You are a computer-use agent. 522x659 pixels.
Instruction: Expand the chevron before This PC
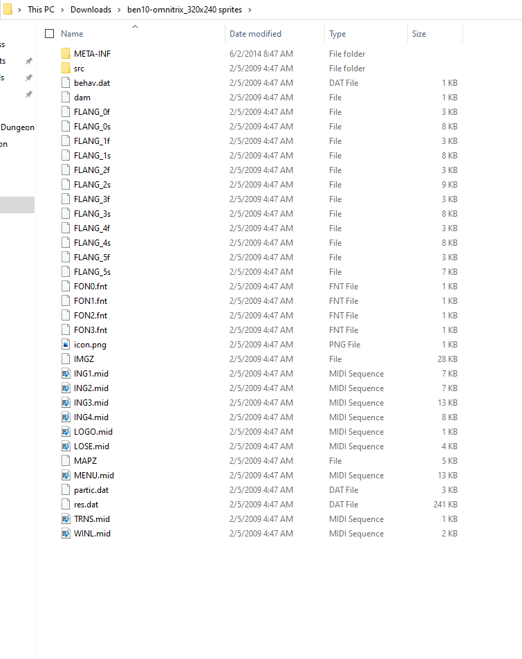click(19, 10)
